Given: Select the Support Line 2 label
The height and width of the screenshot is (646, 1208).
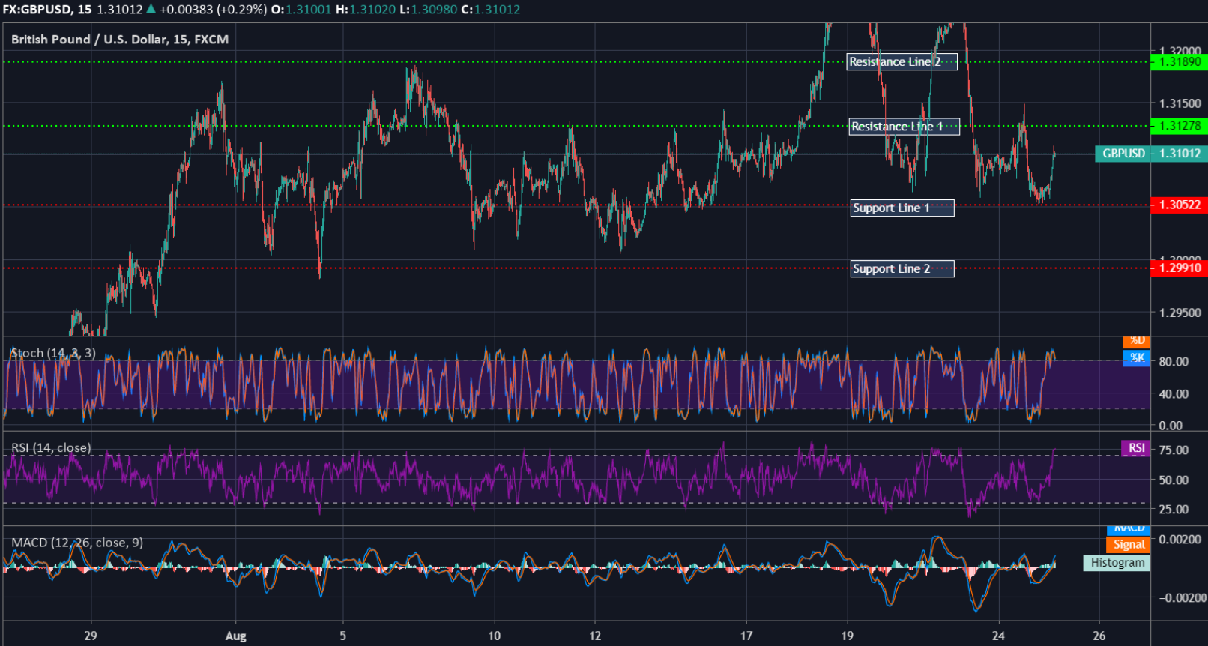Looking at the screenshot, I should point(902,269).
